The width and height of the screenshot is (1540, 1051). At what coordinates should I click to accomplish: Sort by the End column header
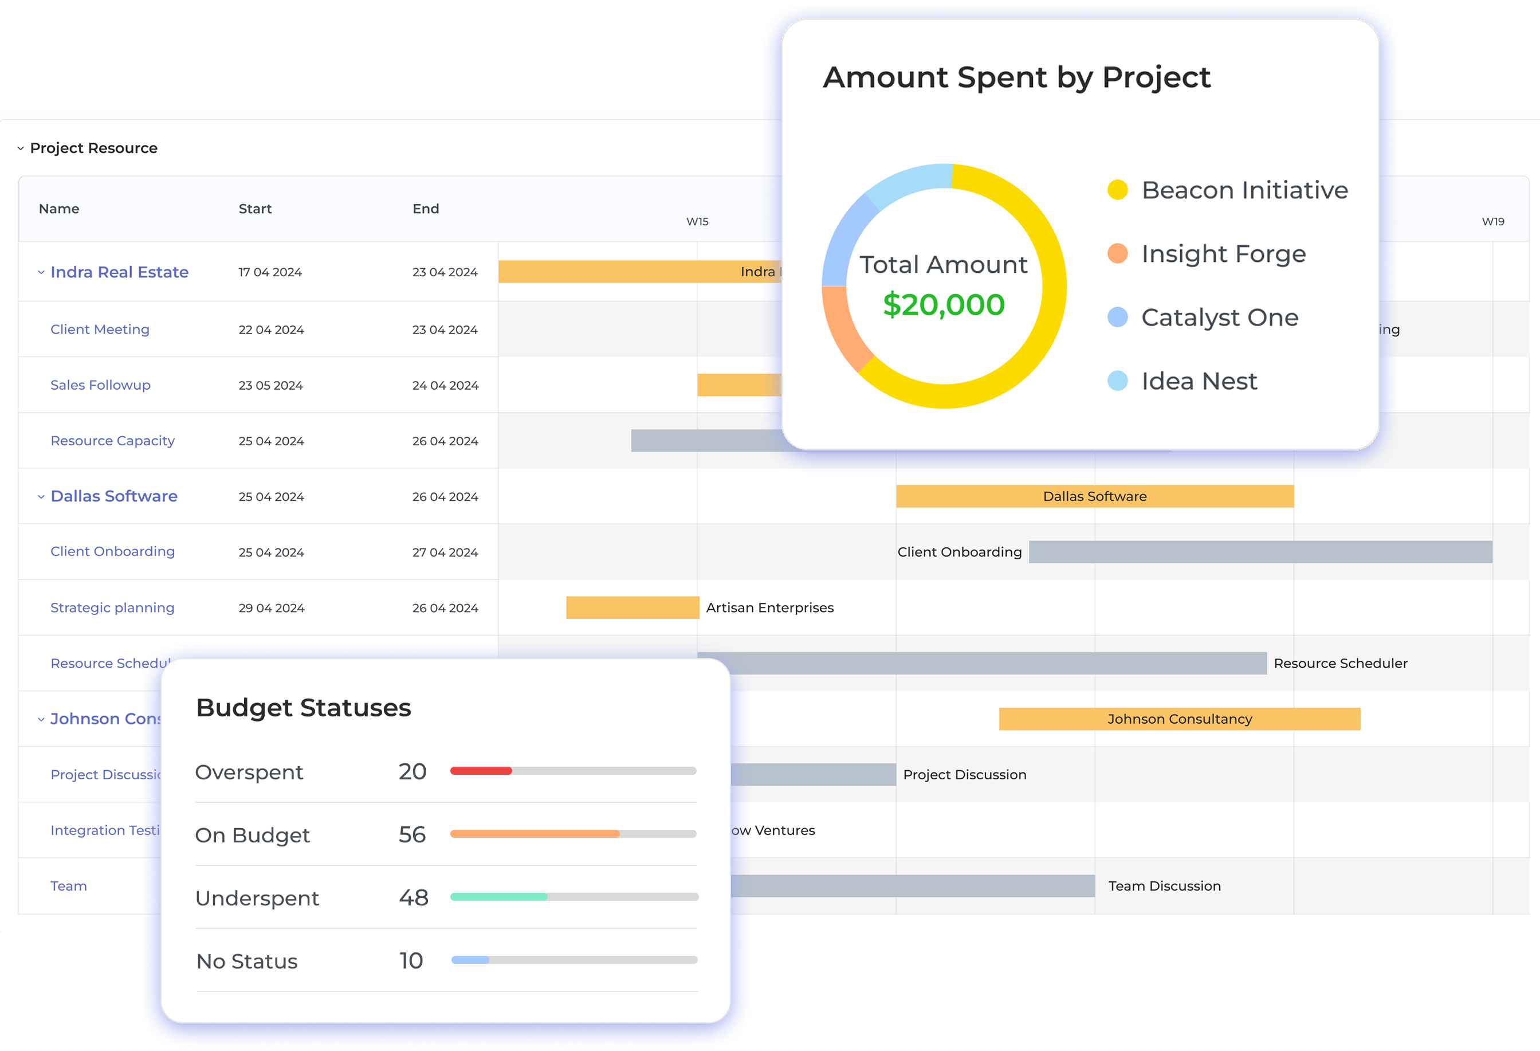coord(426,209)
